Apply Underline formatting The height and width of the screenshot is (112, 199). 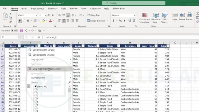pos(28,21)
